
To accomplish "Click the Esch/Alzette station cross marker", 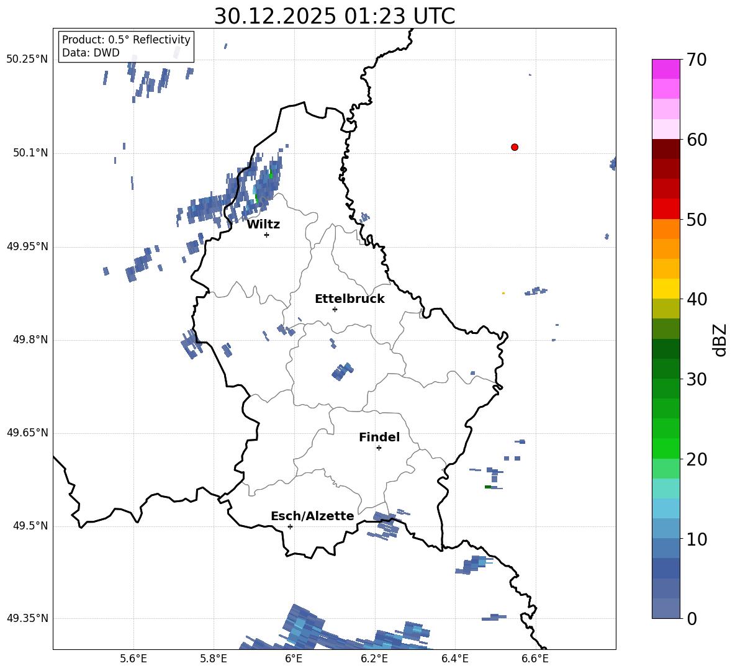I will (290, 526).
